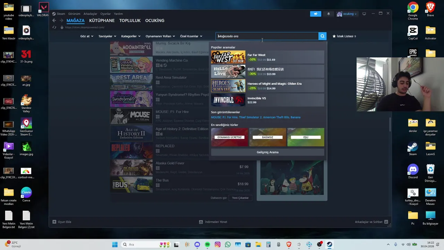
Task: Click the Big Picture mode monitor icon
Action: 364,14
